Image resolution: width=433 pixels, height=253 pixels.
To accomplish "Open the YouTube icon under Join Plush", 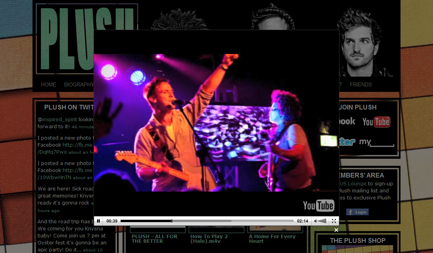I will [376, 122].
